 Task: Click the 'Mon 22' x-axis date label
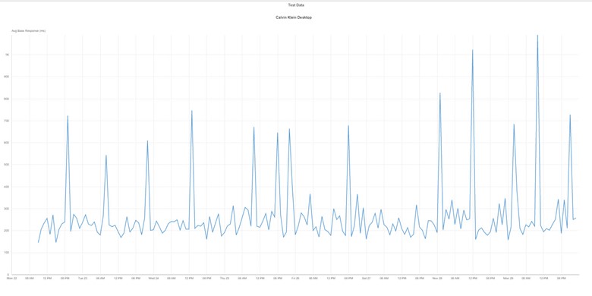click(11, 279)
